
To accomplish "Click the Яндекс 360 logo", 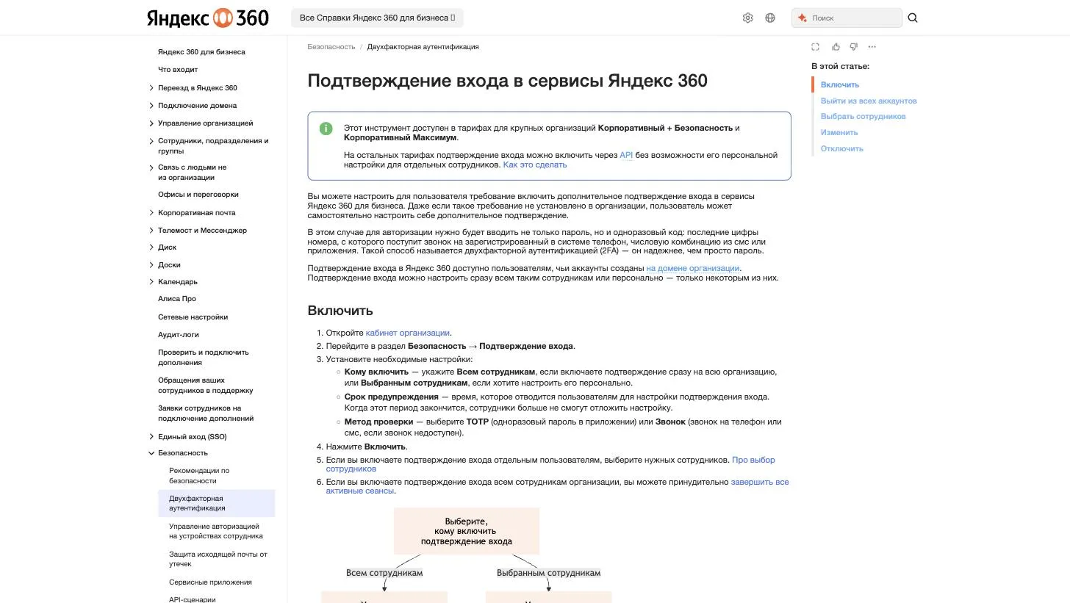I will [208, 18].
